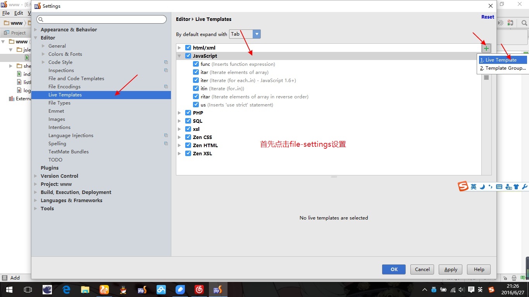Viewport: 529px width, 297px height.
Task: Open the orange UC Browser taskbar icon
Action: (x=104, y=290)
